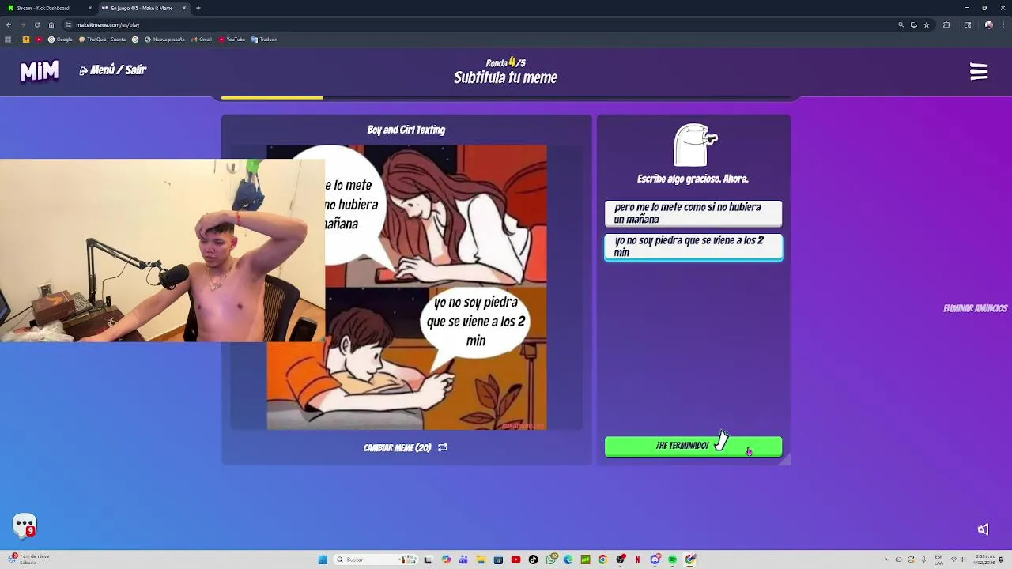Open Microsoft Edge from taskbar
The height and width of the screenshot is (569, 1012).
point(568,560)
